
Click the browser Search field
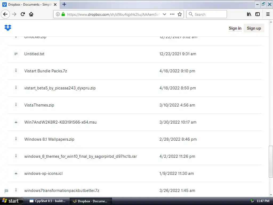pos(207,14)
